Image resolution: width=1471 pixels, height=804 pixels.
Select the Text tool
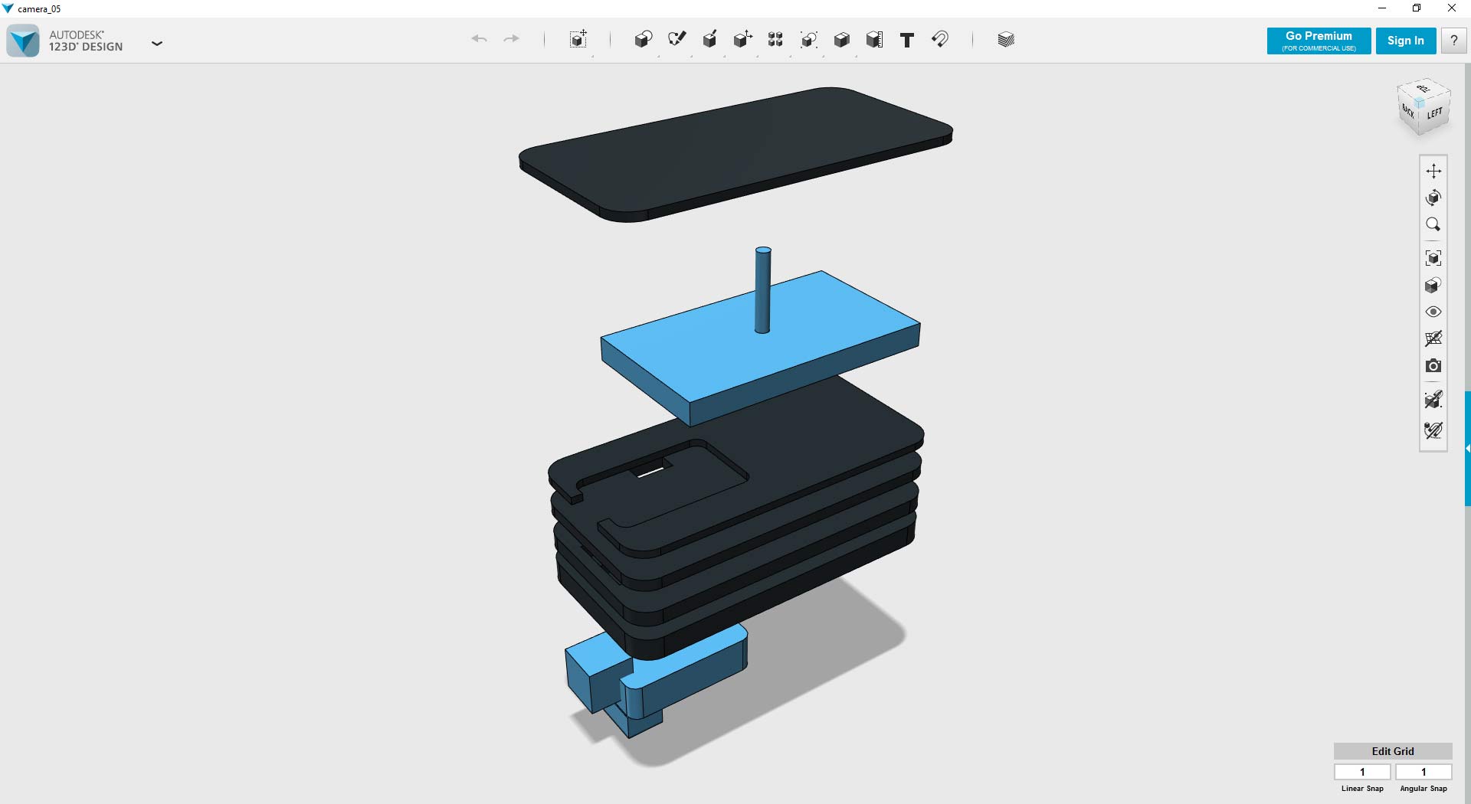906,40
